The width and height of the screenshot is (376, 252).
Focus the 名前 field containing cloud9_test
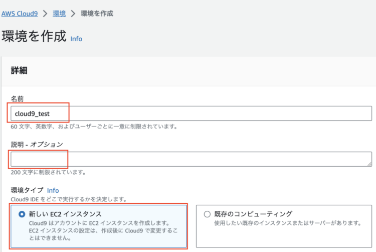click(191, 113)
